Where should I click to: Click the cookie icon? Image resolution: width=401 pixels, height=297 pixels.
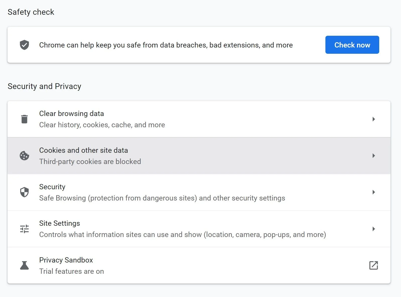click(x=24, y=155)
